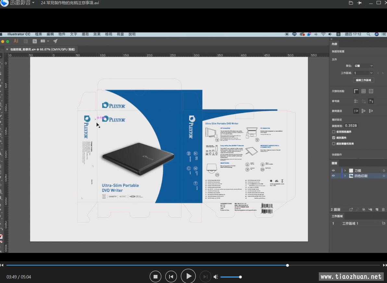The width and height of the screenshot is (387, 283).
Task: Close the 包裝完稿_教學用.ai document tab
Action: point(7,50)
